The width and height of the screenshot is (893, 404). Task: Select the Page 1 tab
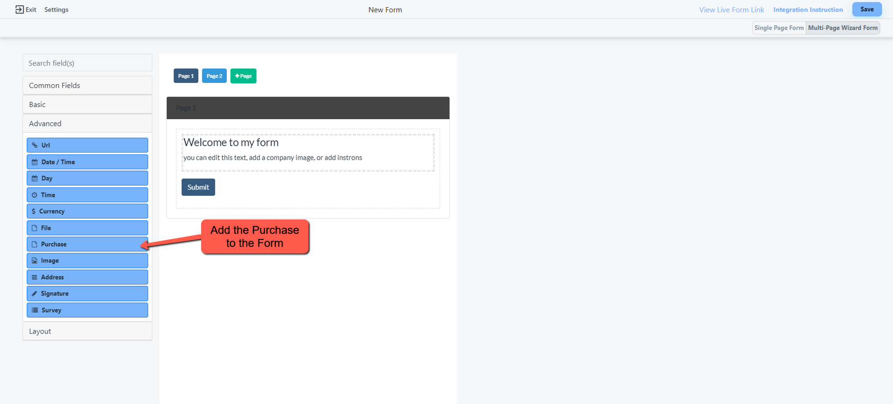click(186, 76)
